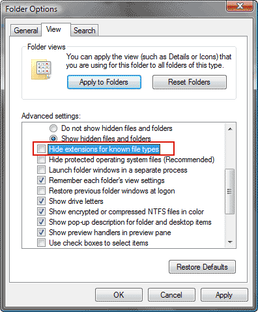Image resolution: width=258 pixels, height=312 pixels.
Task: Select Show hidden files and folders radio
Action: 53,139
